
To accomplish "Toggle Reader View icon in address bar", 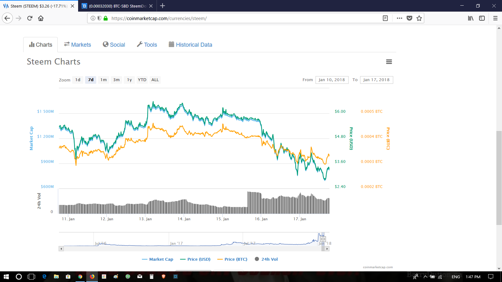I will [x=385, y=18].
